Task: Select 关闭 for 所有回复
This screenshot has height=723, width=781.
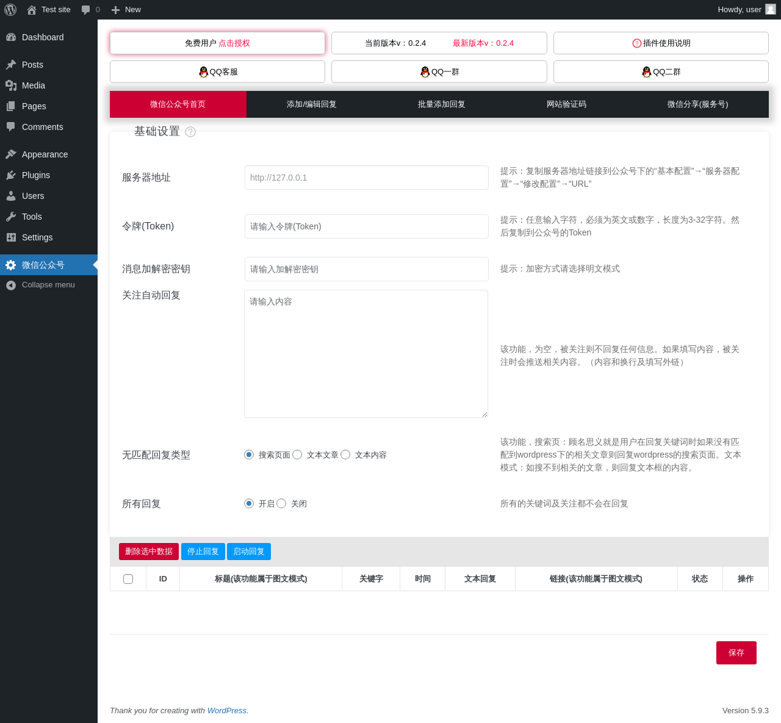Action: point(281,503)
